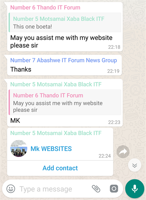Tap the paperclip attachment icon

pyautogui.click(x=96, y=189)
